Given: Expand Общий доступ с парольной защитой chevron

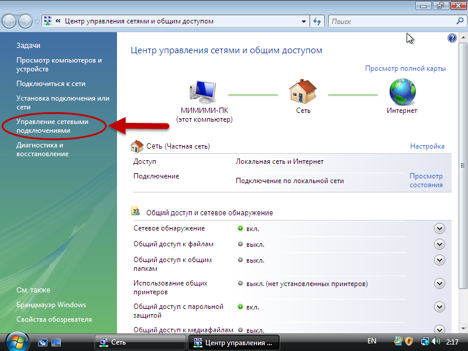Looking at the screenshot, I should pyautogui.click(x=439, y=307).
